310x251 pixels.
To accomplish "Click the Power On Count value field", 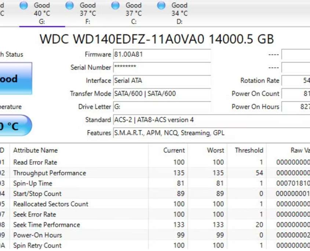I will tap(296, 94).
